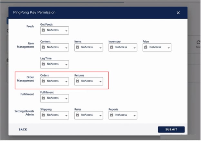
Task: Go back with the BACK button
Action: [x=23, y=129]
